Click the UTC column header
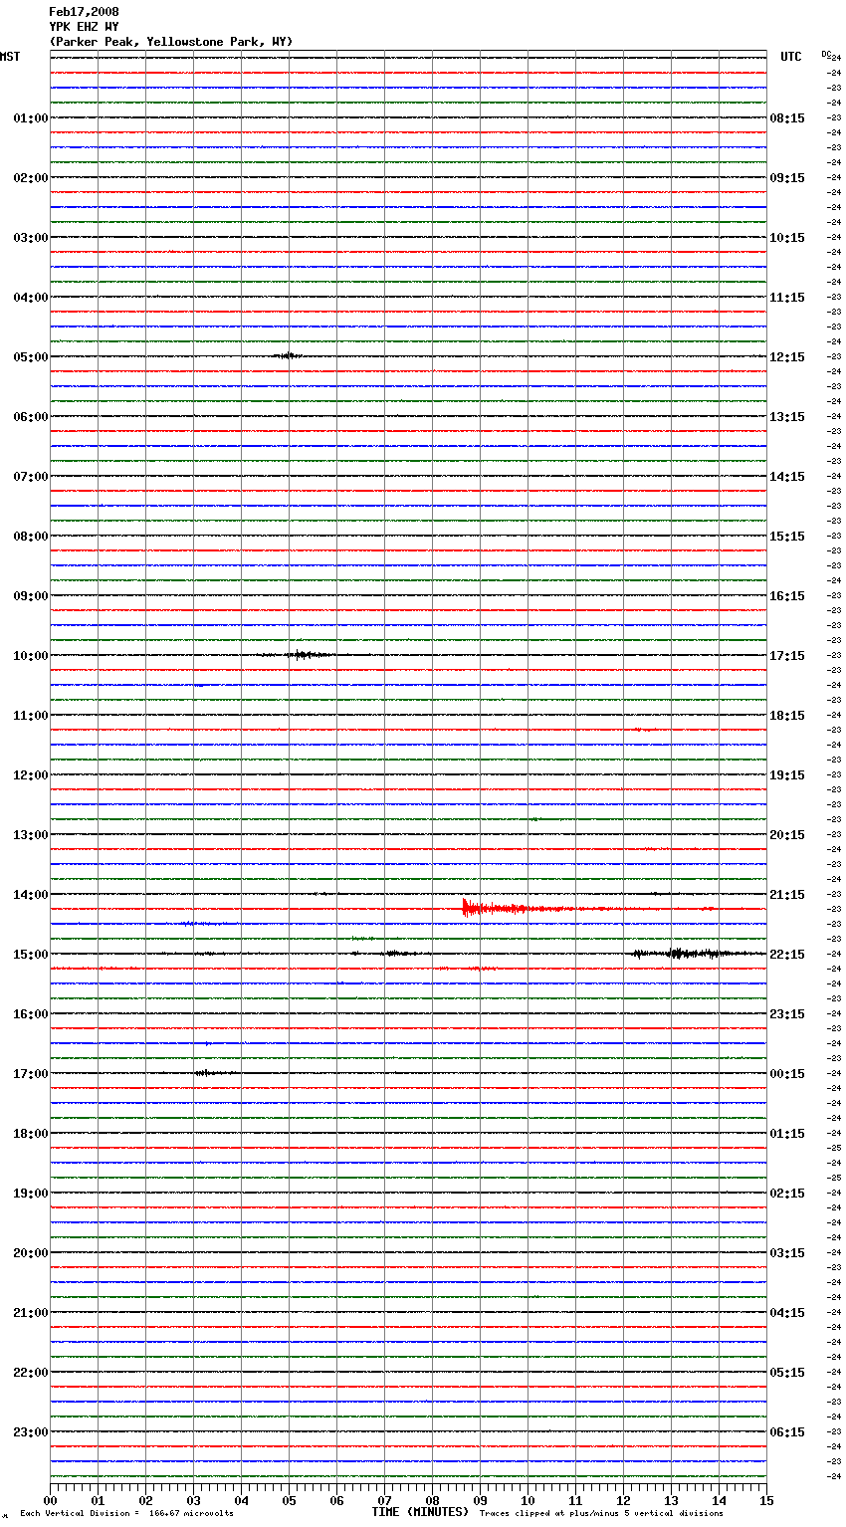The image size is (846, 1527). [x=791, y=57]
